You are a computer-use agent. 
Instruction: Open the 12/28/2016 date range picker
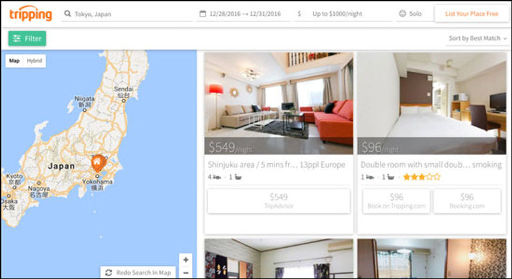coord(243,14)
